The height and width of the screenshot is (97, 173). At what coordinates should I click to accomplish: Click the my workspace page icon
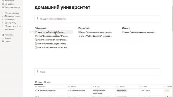(x=6, y=13)
